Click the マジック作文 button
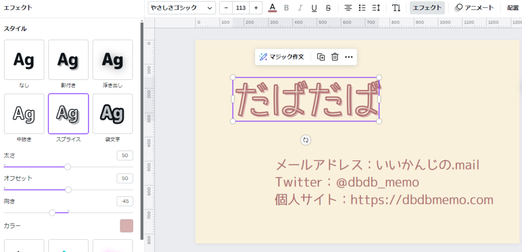The width and height of the screenshot is (522, 252). point(281,57)
